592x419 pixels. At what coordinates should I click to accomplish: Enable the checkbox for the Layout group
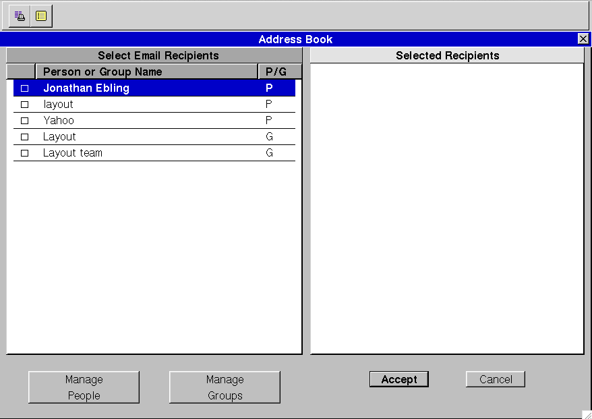(x=25, y=137)
